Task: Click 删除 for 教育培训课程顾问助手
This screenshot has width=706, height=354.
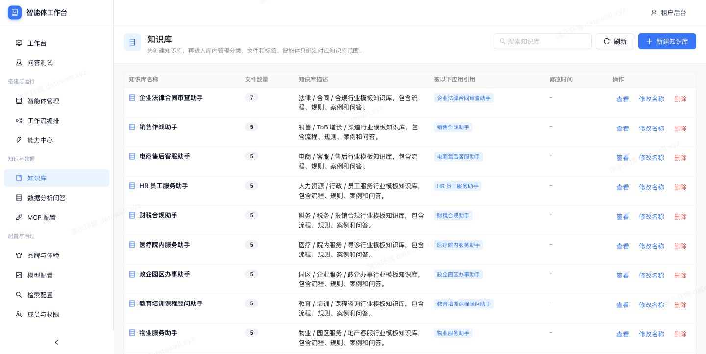Action: click(x=681, y=305)
